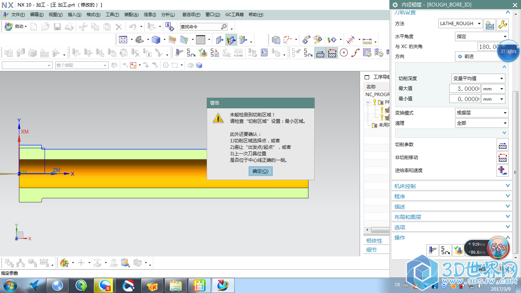Click Replay Tool Path icon in main toolbar

pos(191,53)
